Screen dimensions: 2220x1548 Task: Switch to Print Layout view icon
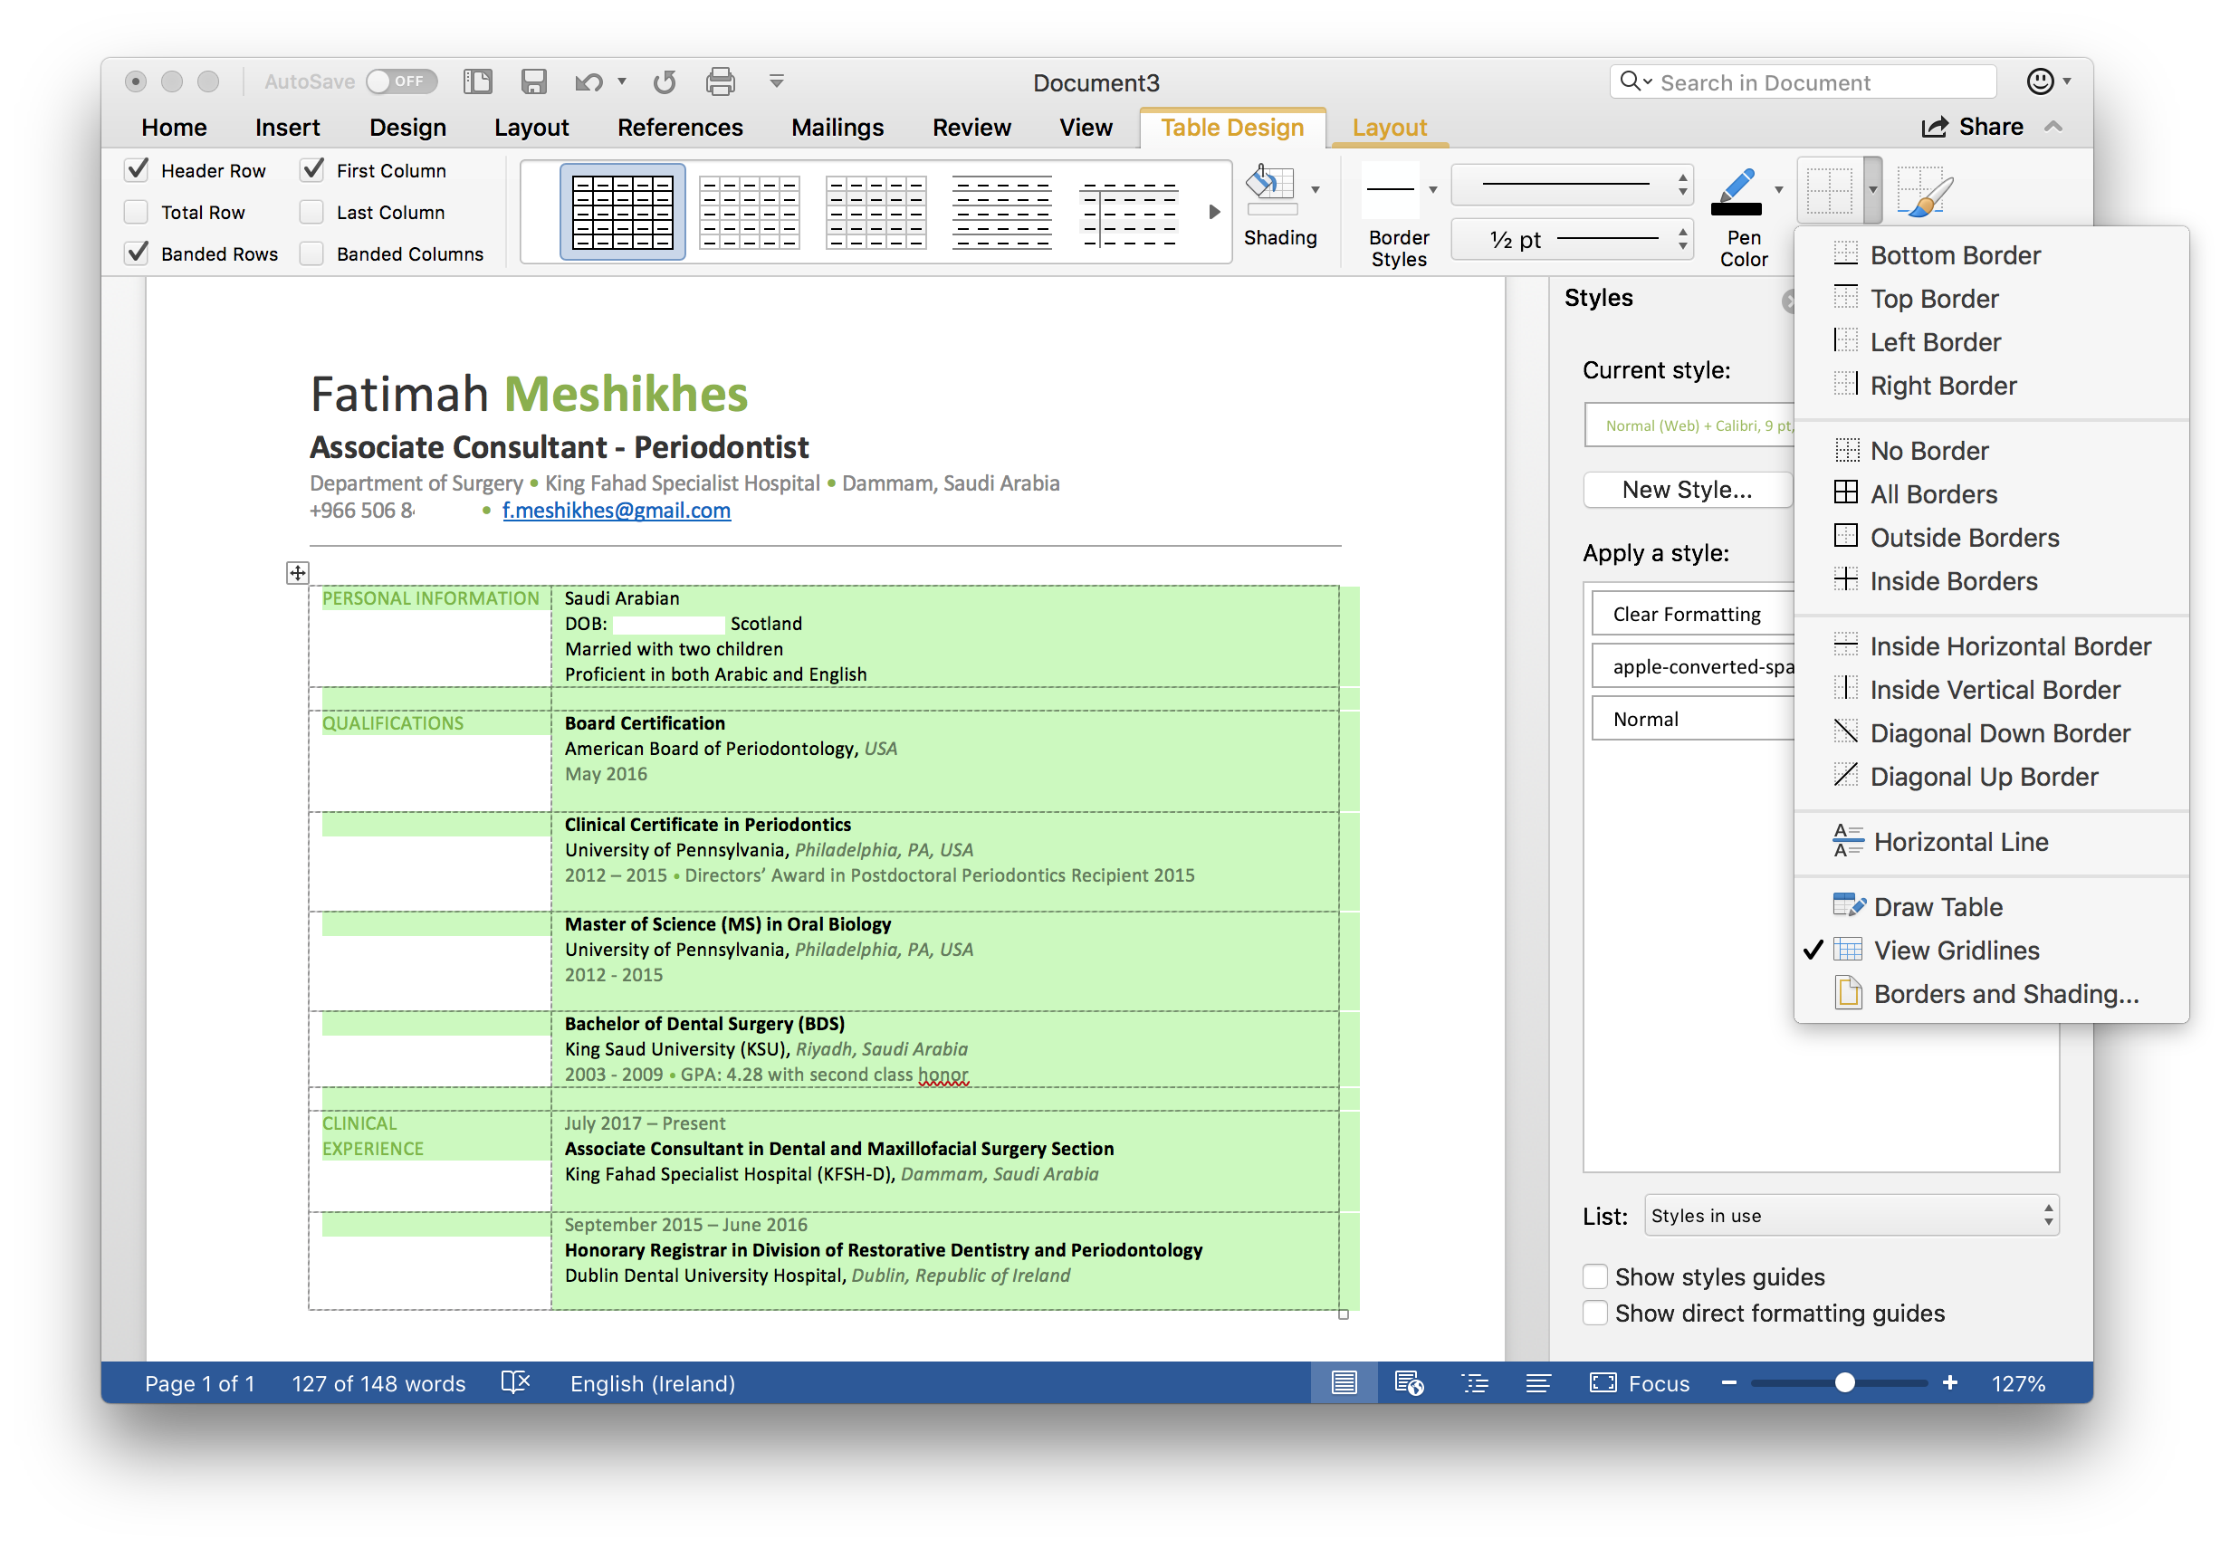1344,1382
